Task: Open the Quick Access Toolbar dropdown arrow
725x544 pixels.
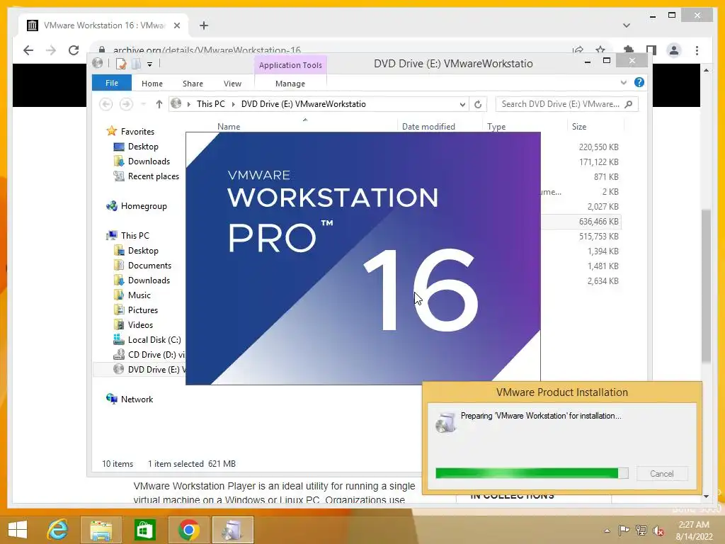Action: pyautogui.click(x=150, y=64)
